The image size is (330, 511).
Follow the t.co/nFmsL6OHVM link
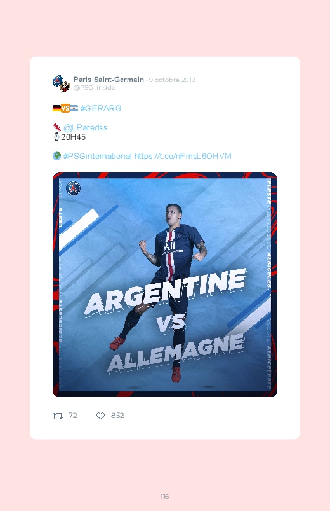[183, 156]
